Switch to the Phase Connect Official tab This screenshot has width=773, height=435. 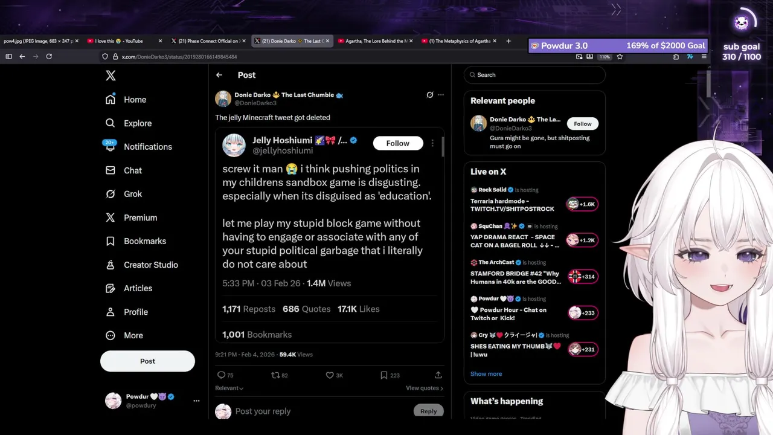pos(208,41)
